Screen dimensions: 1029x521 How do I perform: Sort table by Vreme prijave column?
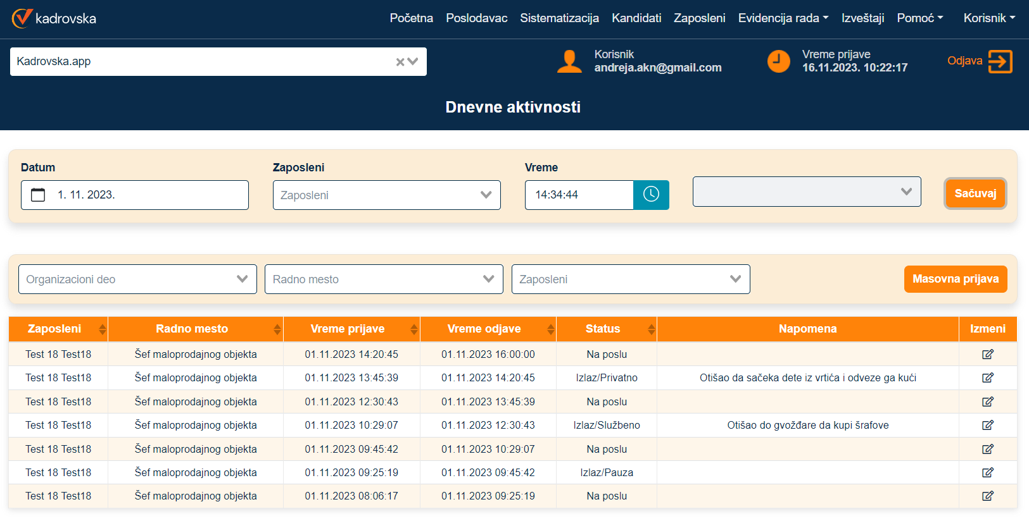(x=413, y=329)
